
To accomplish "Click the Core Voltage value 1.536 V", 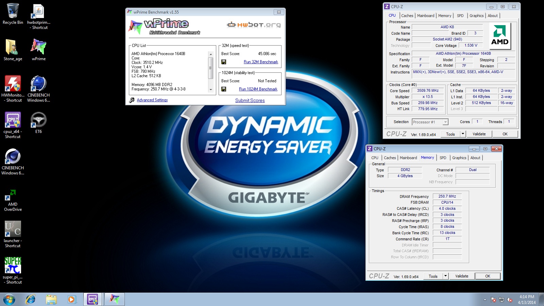I will (x=471, y=45).
